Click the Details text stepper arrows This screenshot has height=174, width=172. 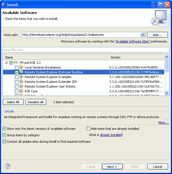[x=166, y=117]
